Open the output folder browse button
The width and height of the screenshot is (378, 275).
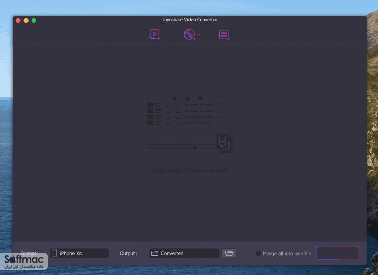(x=229, y=253)
